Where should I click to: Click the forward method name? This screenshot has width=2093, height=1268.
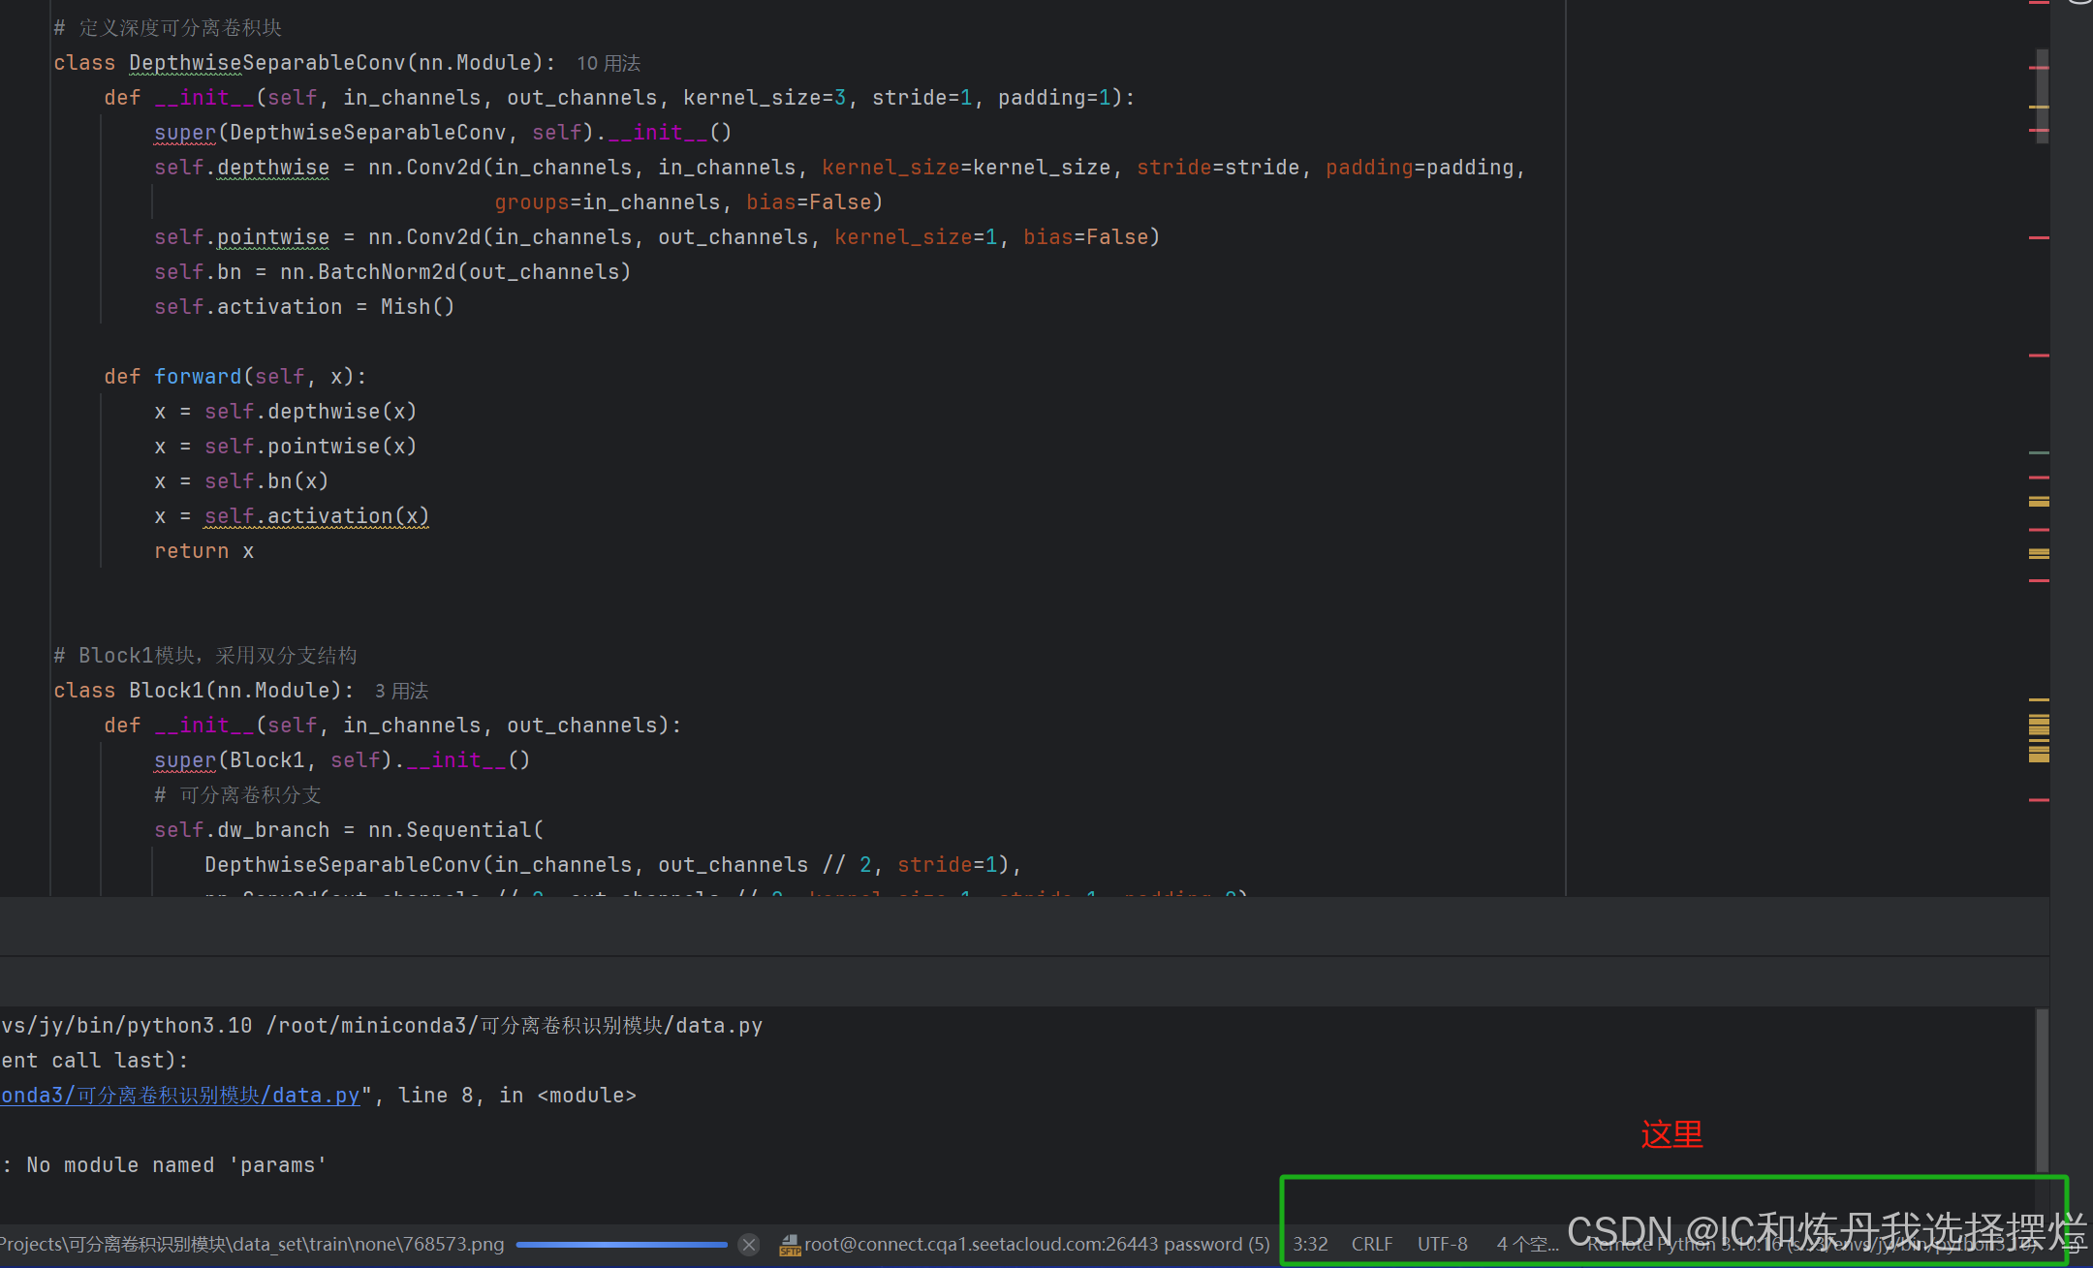click(x=198, y=377)
